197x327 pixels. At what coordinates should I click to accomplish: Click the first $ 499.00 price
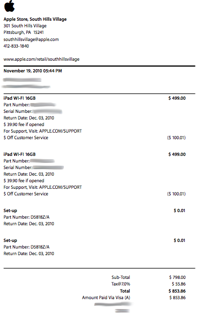(x=177, y=98)
